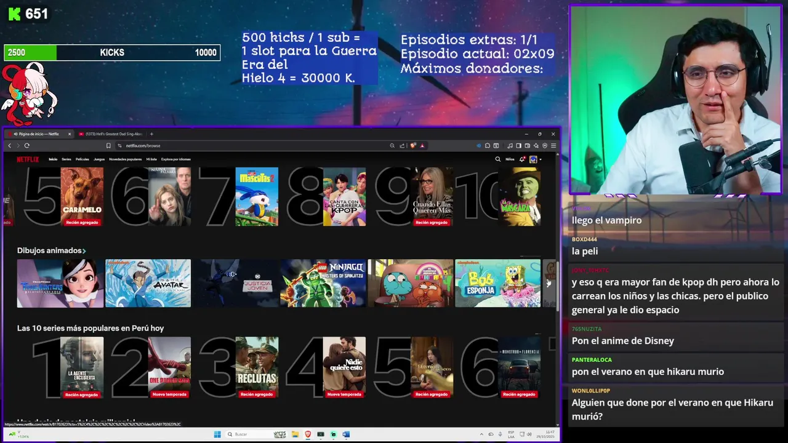Click the Niños profile link
Image resolution: width=788 pixels, height=443 pixels.
pyautogui.click(x=510, y=159)
